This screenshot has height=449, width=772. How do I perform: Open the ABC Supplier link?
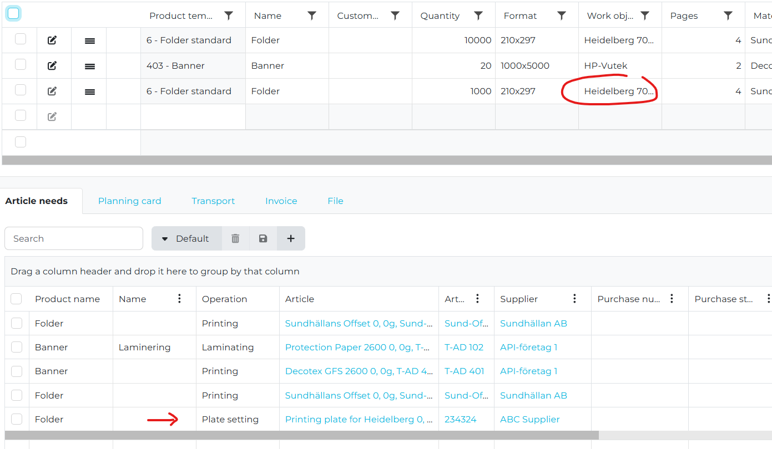click(x=529, y=420)
